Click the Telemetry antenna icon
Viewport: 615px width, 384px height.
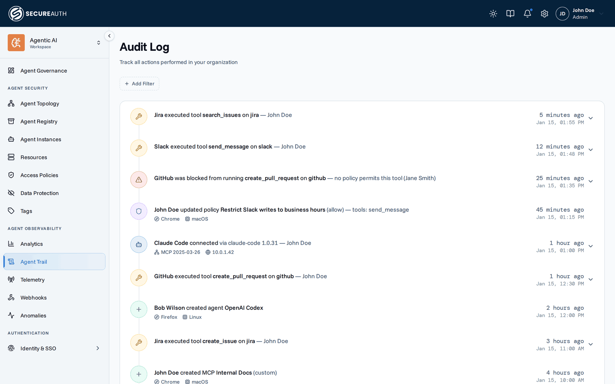point(11,280)
